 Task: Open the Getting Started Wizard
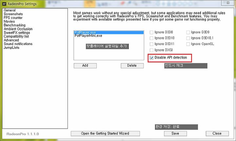point(105,133)
